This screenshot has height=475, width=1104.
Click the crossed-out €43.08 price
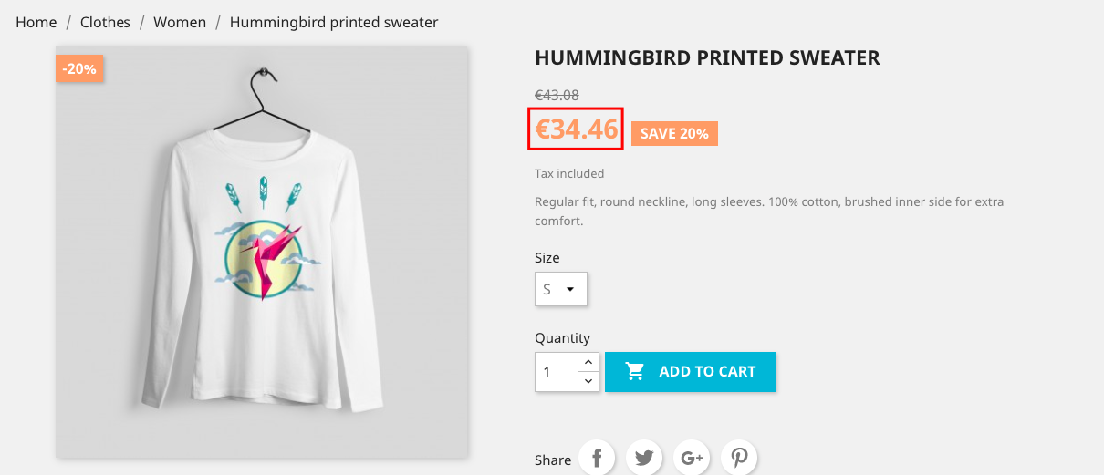pyautogui.click(x=557, y=95)
